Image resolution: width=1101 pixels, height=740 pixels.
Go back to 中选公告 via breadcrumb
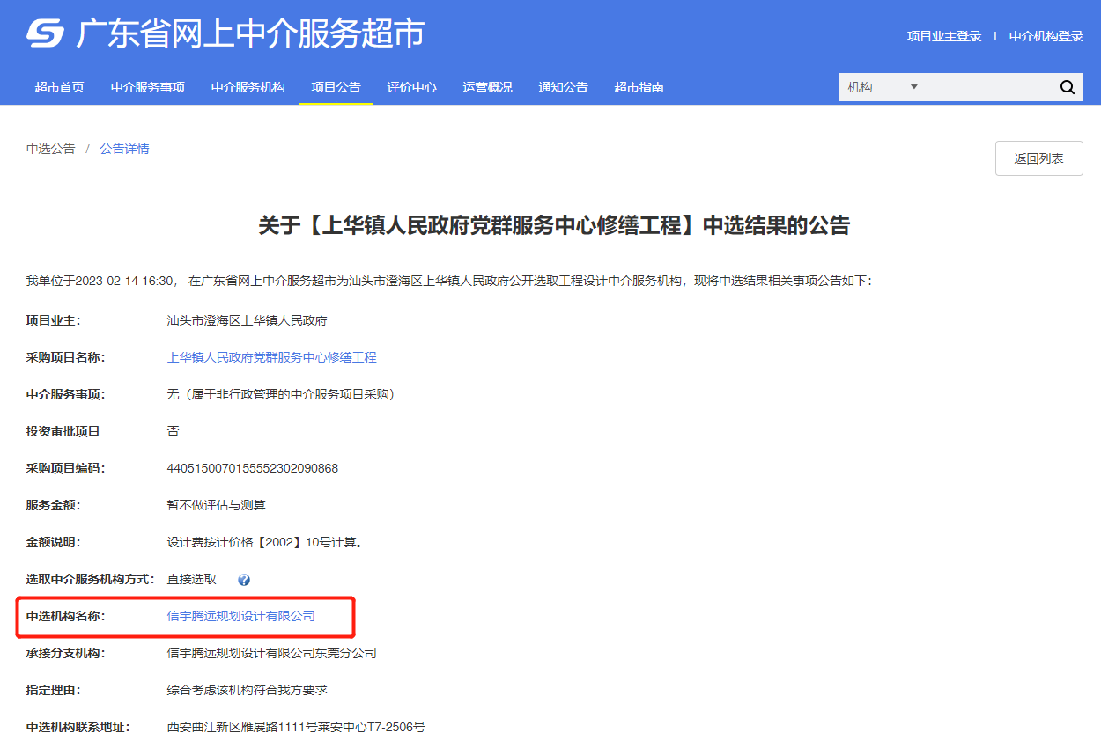(50, 148)
